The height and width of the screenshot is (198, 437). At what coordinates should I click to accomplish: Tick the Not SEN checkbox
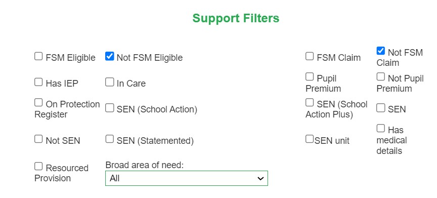[38, 139]
